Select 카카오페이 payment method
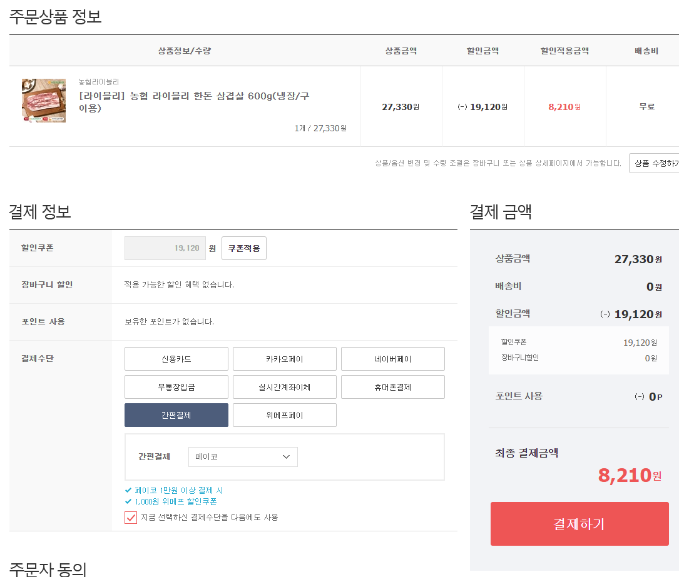This screenshot has height=577, width=679. 285,359
